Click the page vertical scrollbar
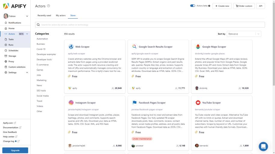The image size is (275, 154). click(x=274, y=44)
